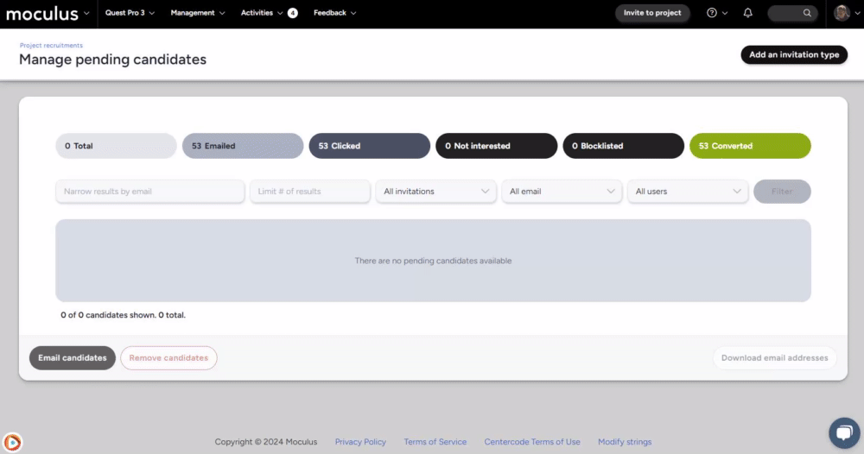Click the Invite to project button
This screenshot has height=454, width=864.
(652, 13)
